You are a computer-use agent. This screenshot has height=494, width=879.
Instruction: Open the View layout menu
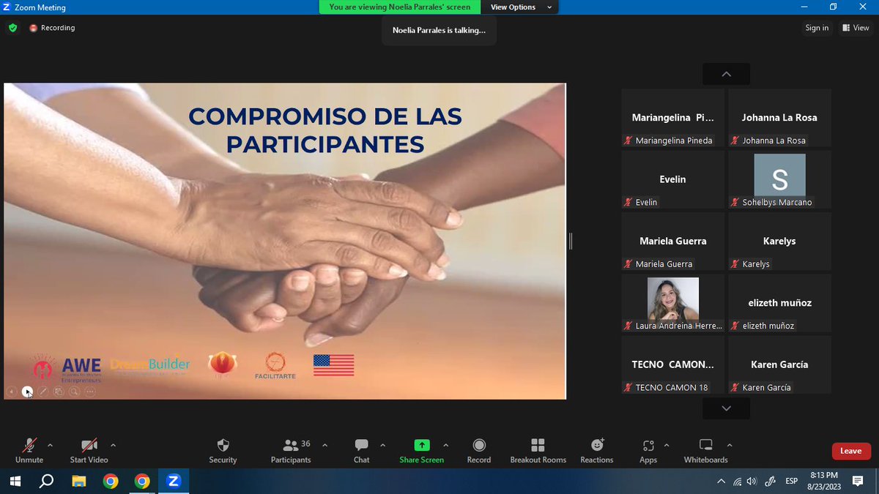click(x=856, y=28)
